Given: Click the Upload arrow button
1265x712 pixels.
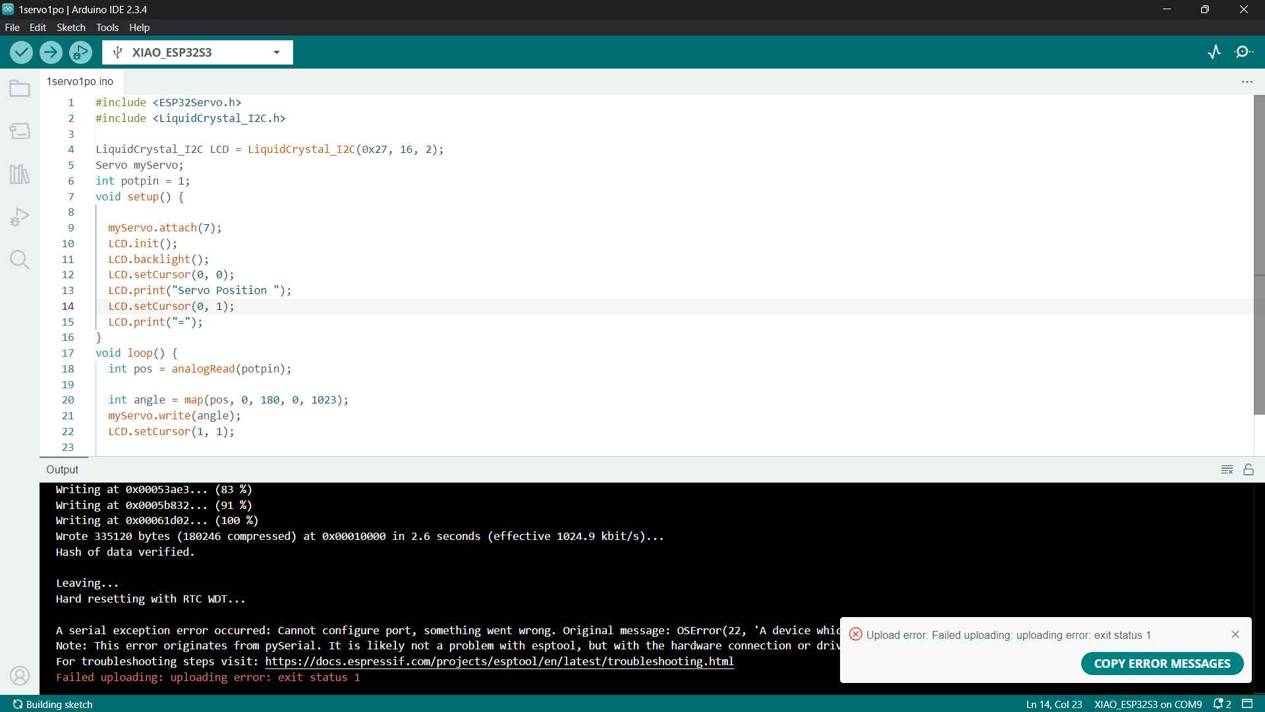Looking at the screenshot, I should [51, 52].
